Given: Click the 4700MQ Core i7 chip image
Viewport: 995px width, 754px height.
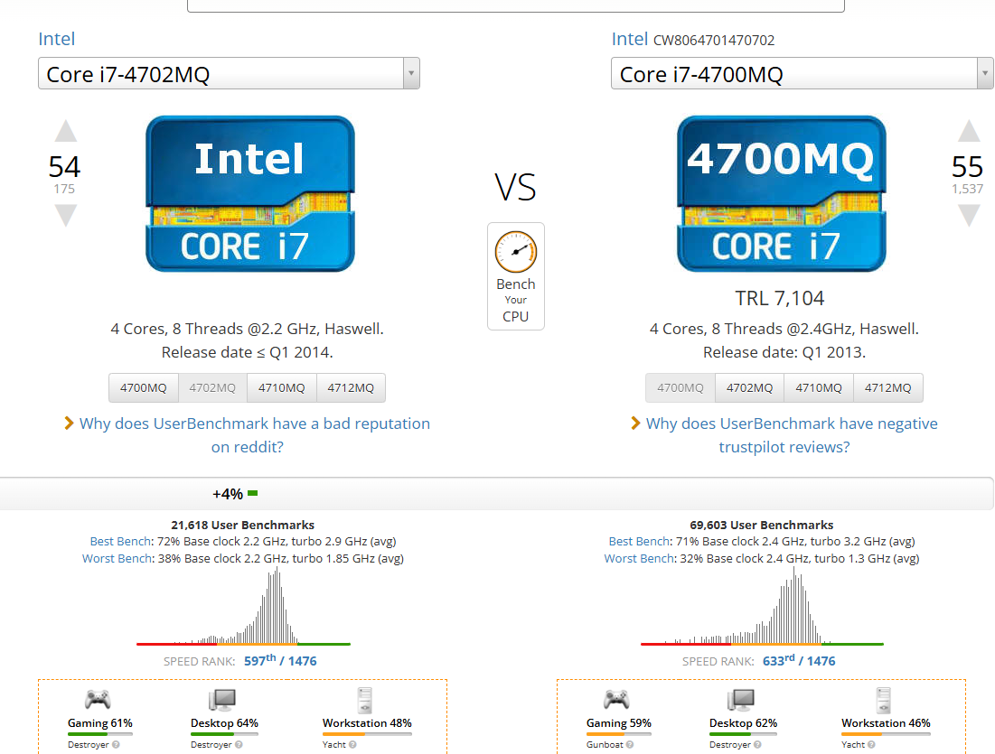Looking at the screenshot, I should click(x=781, y=193).
